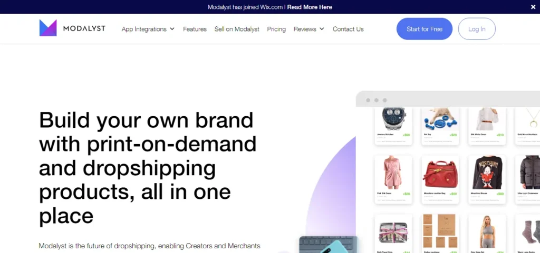Click the Start for Free button

coord(425,29)
